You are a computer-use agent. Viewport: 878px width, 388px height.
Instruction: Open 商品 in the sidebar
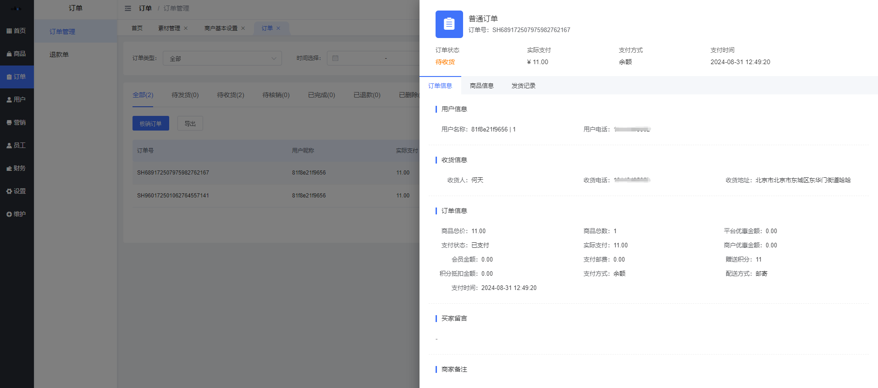coord(17,54)
